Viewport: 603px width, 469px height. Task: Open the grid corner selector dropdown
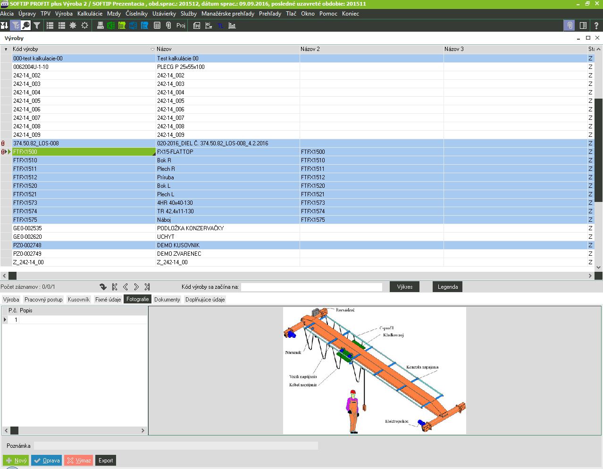(6, 49)
